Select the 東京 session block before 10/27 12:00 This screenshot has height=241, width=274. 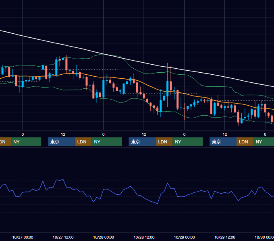61,142
